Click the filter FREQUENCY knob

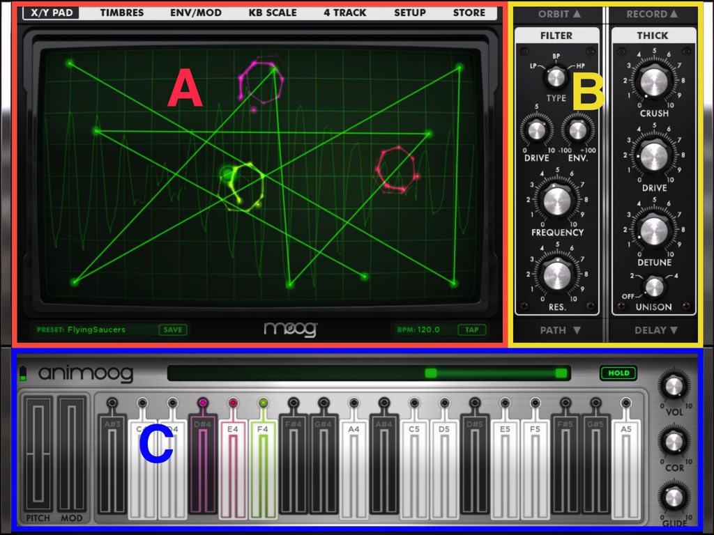coord(556,200)
